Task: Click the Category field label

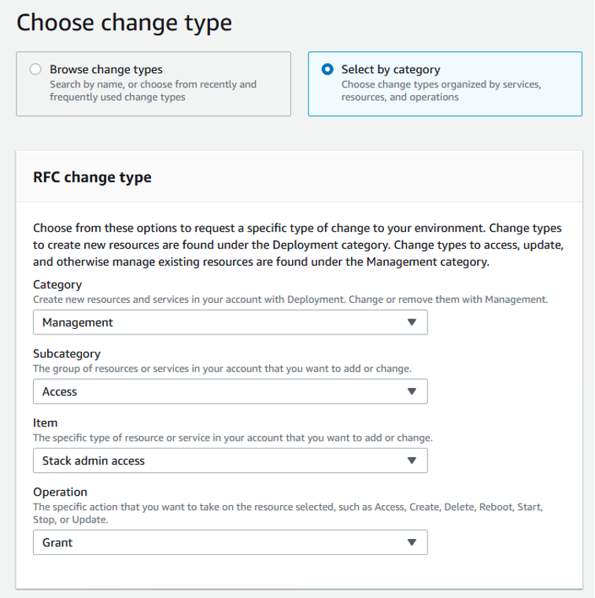Action: [x=57, y=285]
